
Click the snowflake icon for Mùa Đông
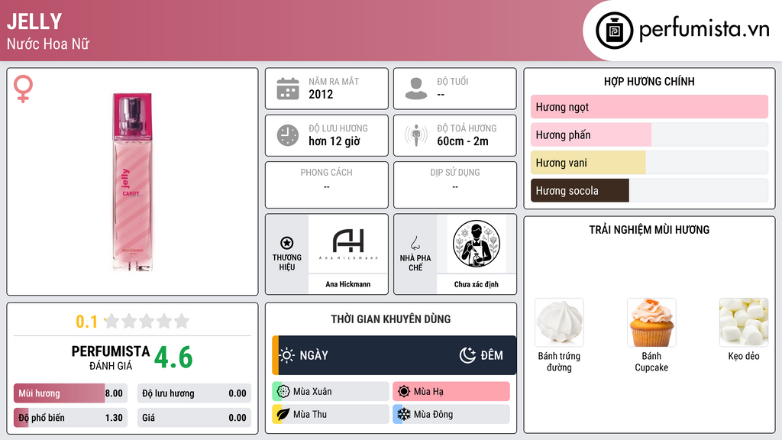click(x=404, y=414)
